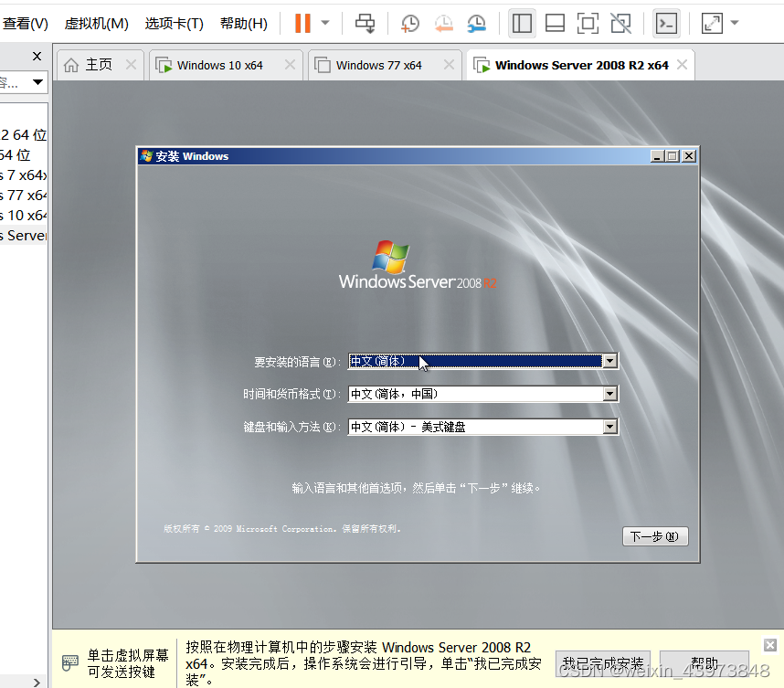Click the 下一步(N) button

click(655, 536)
